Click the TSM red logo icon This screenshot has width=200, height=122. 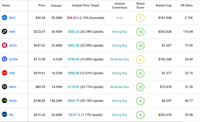tap(5, 73)
